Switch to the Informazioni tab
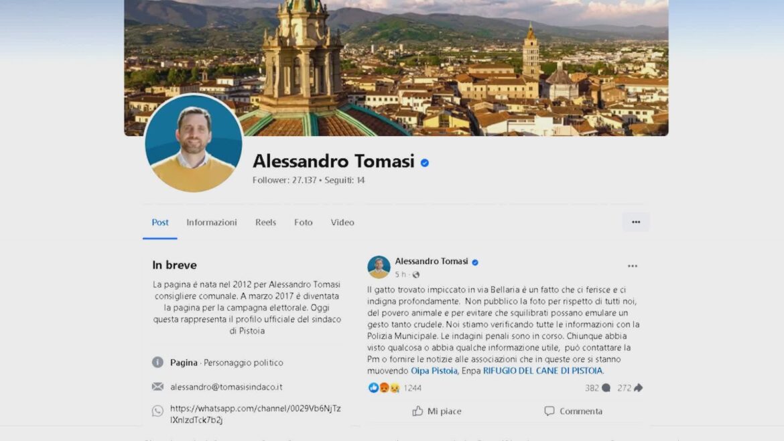The height and width of the screenshot is (441, 784). [x=212, y=222]
